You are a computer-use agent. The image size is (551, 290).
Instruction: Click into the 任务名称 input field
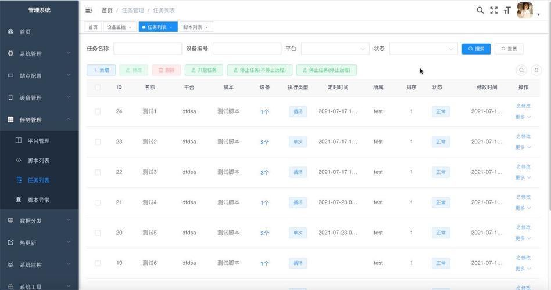click(x=148, y=49)
